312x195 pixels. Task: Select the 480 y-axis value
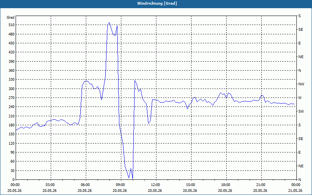click(12, 34)
